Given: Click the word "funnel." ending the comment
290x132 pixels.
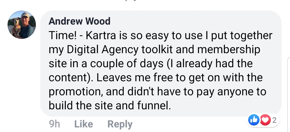Looking at the screenshot, I should pyautogui.click(x=154, y=106).
